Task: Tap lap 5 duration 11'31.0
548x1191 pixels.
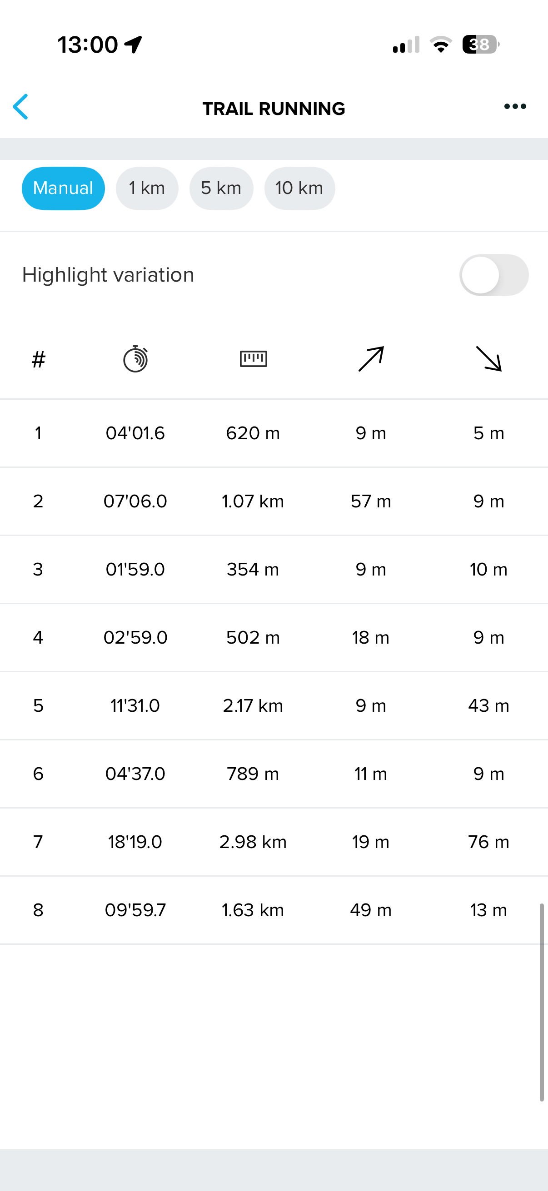Action: pos(135,705)
